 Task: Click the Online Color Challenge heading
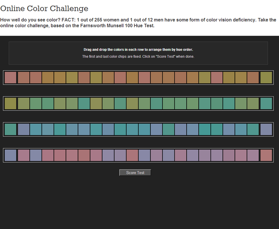pos(44,8)
